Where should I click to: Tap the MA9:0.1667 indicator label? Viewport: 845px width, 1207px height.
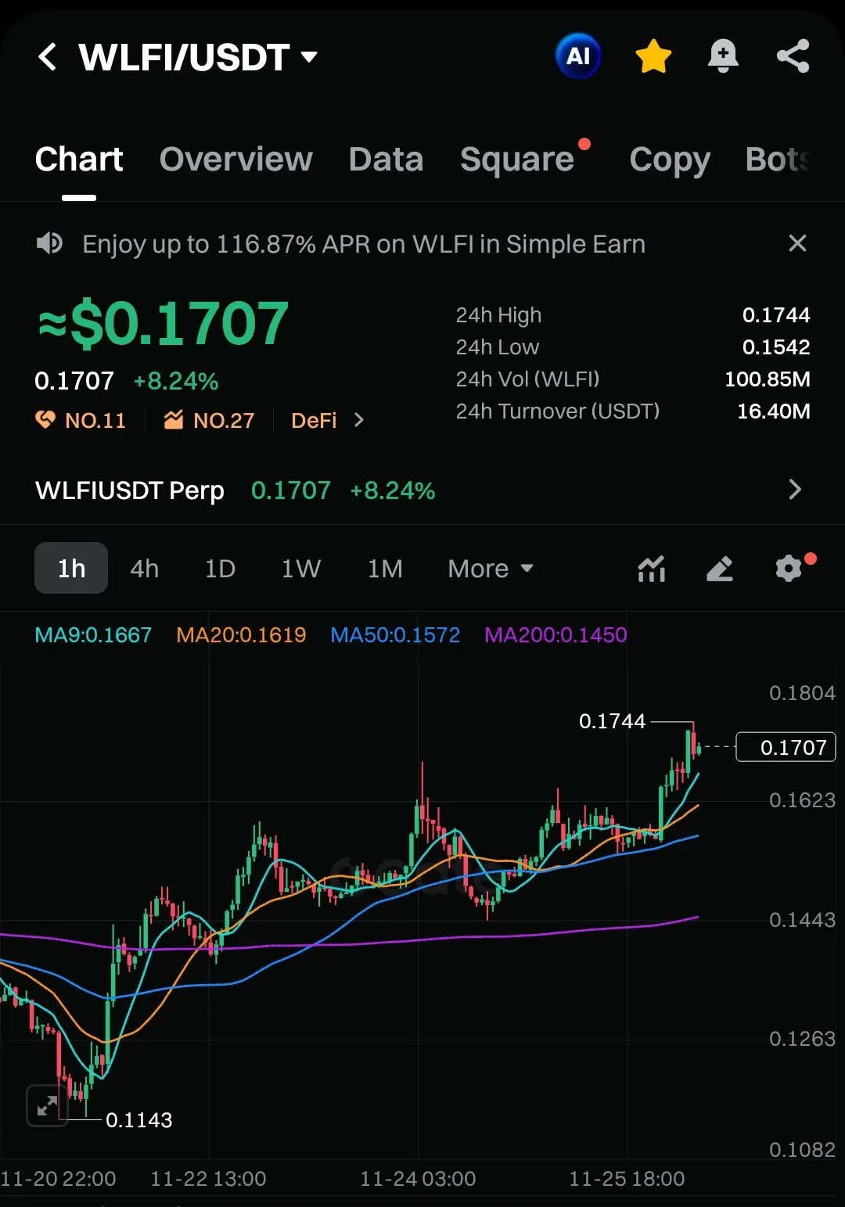(x=93, y=635)
